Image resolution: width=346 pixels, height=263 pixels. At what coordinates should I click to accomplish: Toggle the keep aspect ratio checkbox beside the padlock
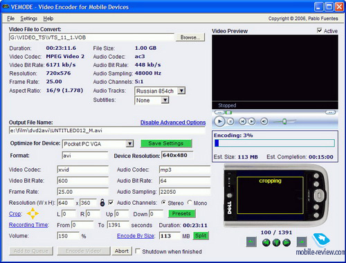coord(111,202)
